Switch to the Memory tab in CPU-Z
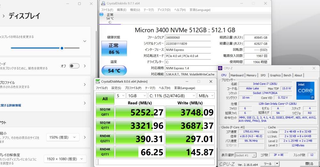Image resolution: width=320 pixels, height=167 pixels. pyautogui.click(x=251, y=75)
